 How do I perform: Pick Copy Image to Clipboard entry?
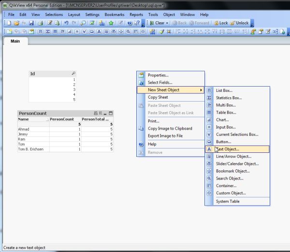(x=170, y=128)
